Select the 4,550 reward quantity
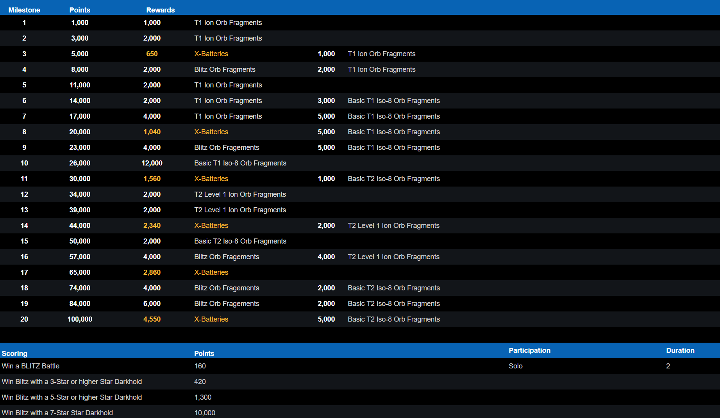The height and width of the screenshot is (418, 720). click(152, 319)
